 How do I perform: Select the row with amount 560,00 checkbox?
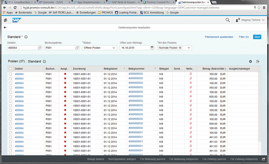10,79
